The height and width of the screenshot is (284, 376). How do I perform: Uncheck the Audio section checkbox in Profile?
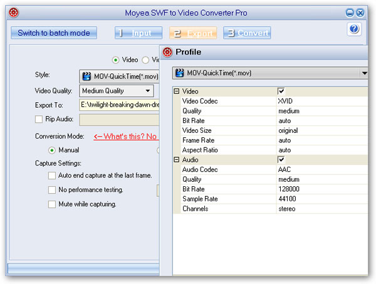(x=281, y=159)
